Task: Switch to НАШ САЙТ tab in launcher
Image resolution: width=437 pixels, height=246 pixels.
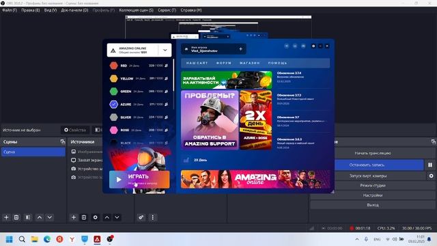Action: point(197,63)
